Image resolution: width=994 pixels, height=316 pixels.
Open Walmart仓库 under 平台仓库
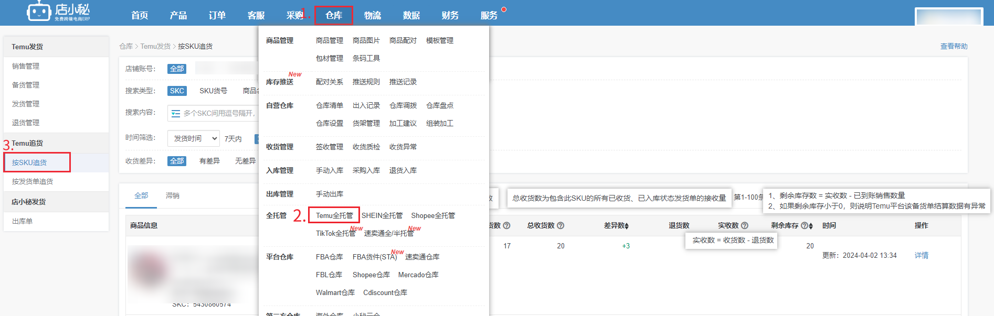(335, 292)
